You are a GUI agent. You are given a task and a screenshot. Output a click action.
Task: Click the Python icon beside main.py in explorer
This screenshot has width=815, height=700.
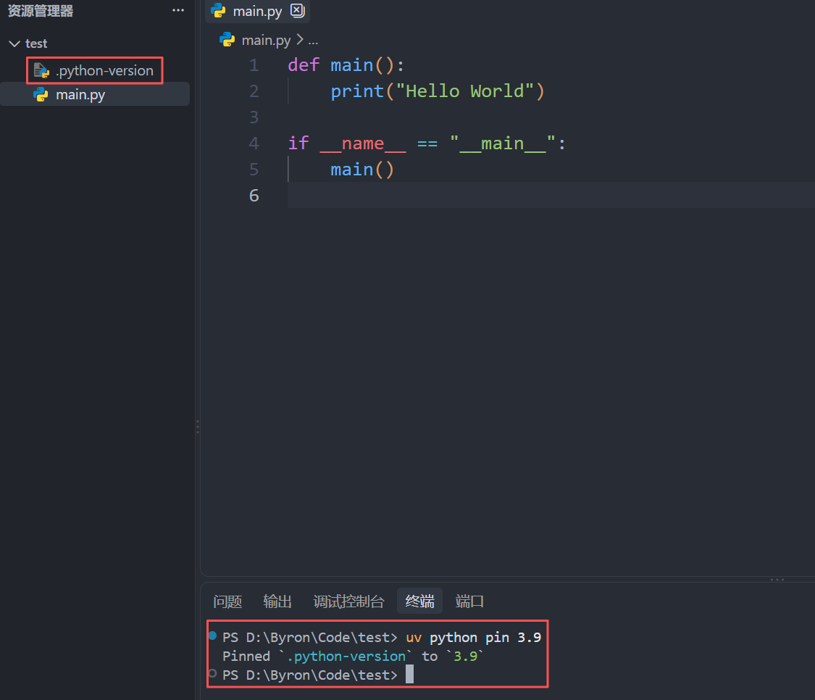pos(41,94)
